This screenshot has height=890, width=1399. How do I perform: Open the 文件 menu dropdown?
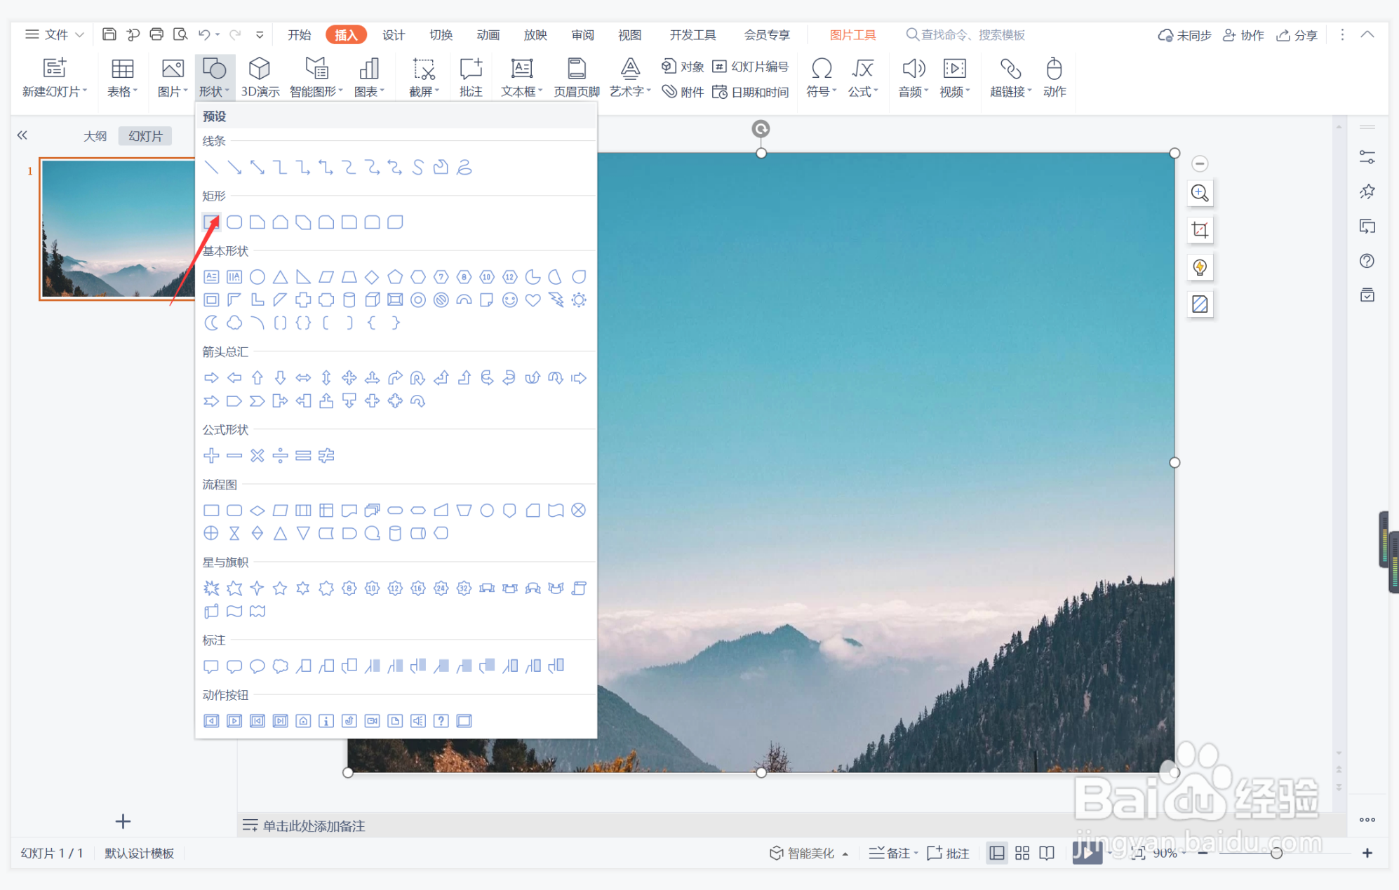tap(56, 34)
